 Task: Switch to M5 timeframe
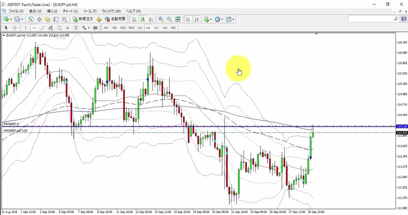(114, 28)
